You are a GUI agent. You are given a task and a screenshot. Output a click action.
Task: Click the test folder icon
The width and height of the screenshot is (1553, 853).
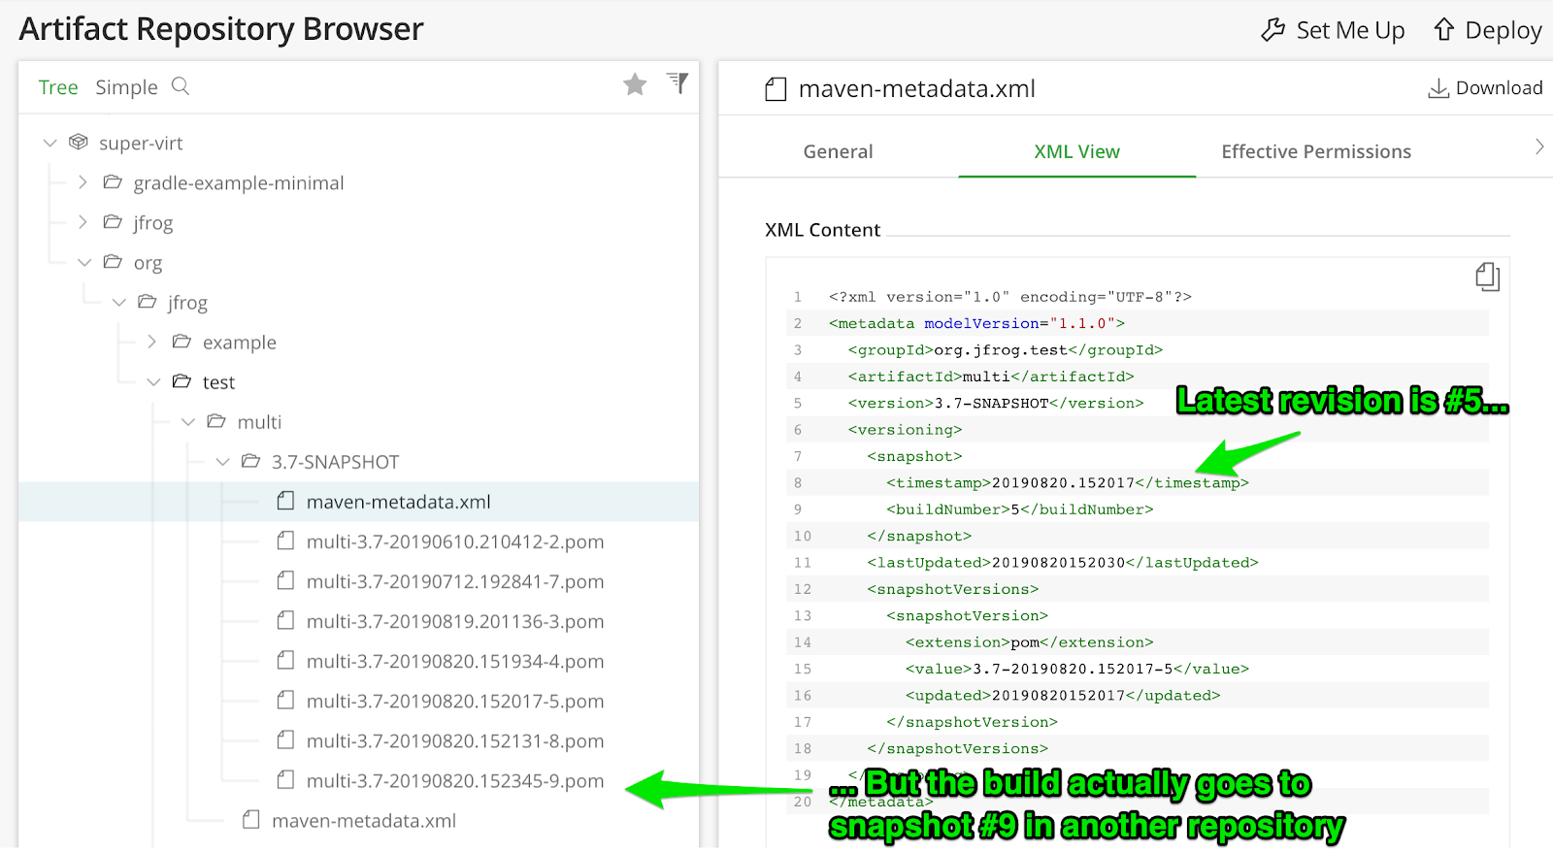coord(182,381)
